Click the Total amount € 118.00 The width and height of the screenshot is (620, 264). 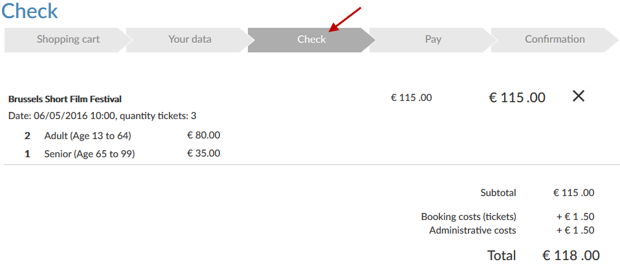[x=571, y=256]
